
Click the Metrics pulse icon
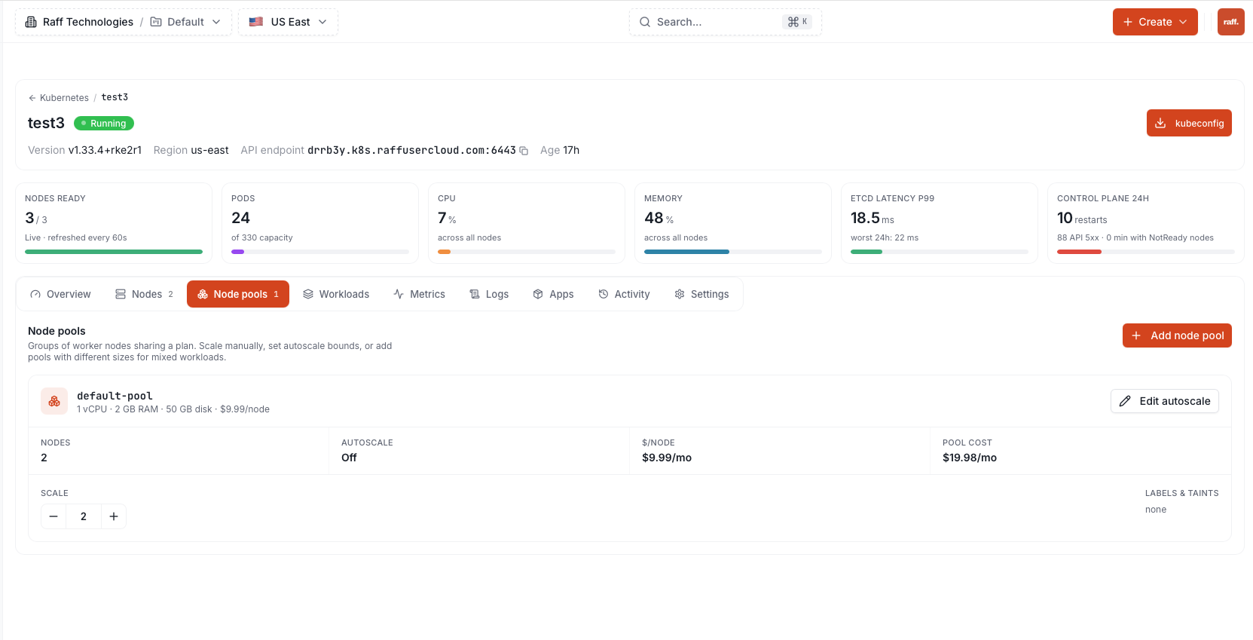pos(399,294)
